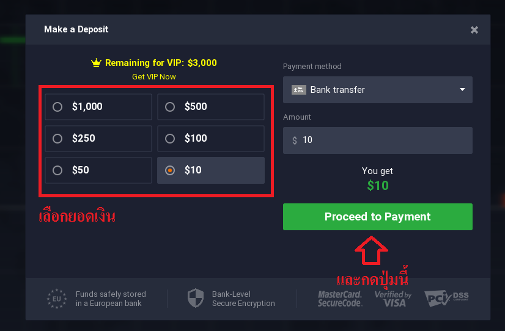Click the yellow VIP crown icon
505x331 pixels.
pos(96,63)
